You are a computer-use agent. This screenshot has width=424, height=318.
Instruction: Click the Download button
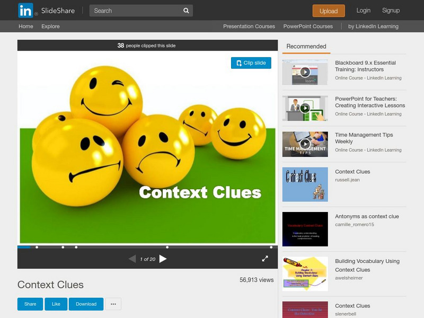click(86, 304)
